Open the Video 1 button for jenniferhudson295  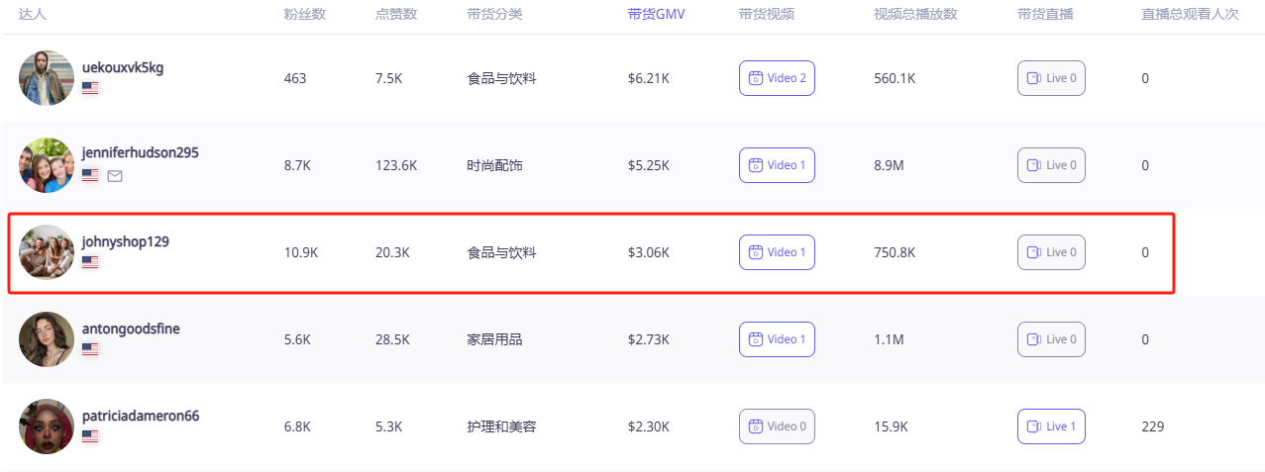tap(777, 165)
